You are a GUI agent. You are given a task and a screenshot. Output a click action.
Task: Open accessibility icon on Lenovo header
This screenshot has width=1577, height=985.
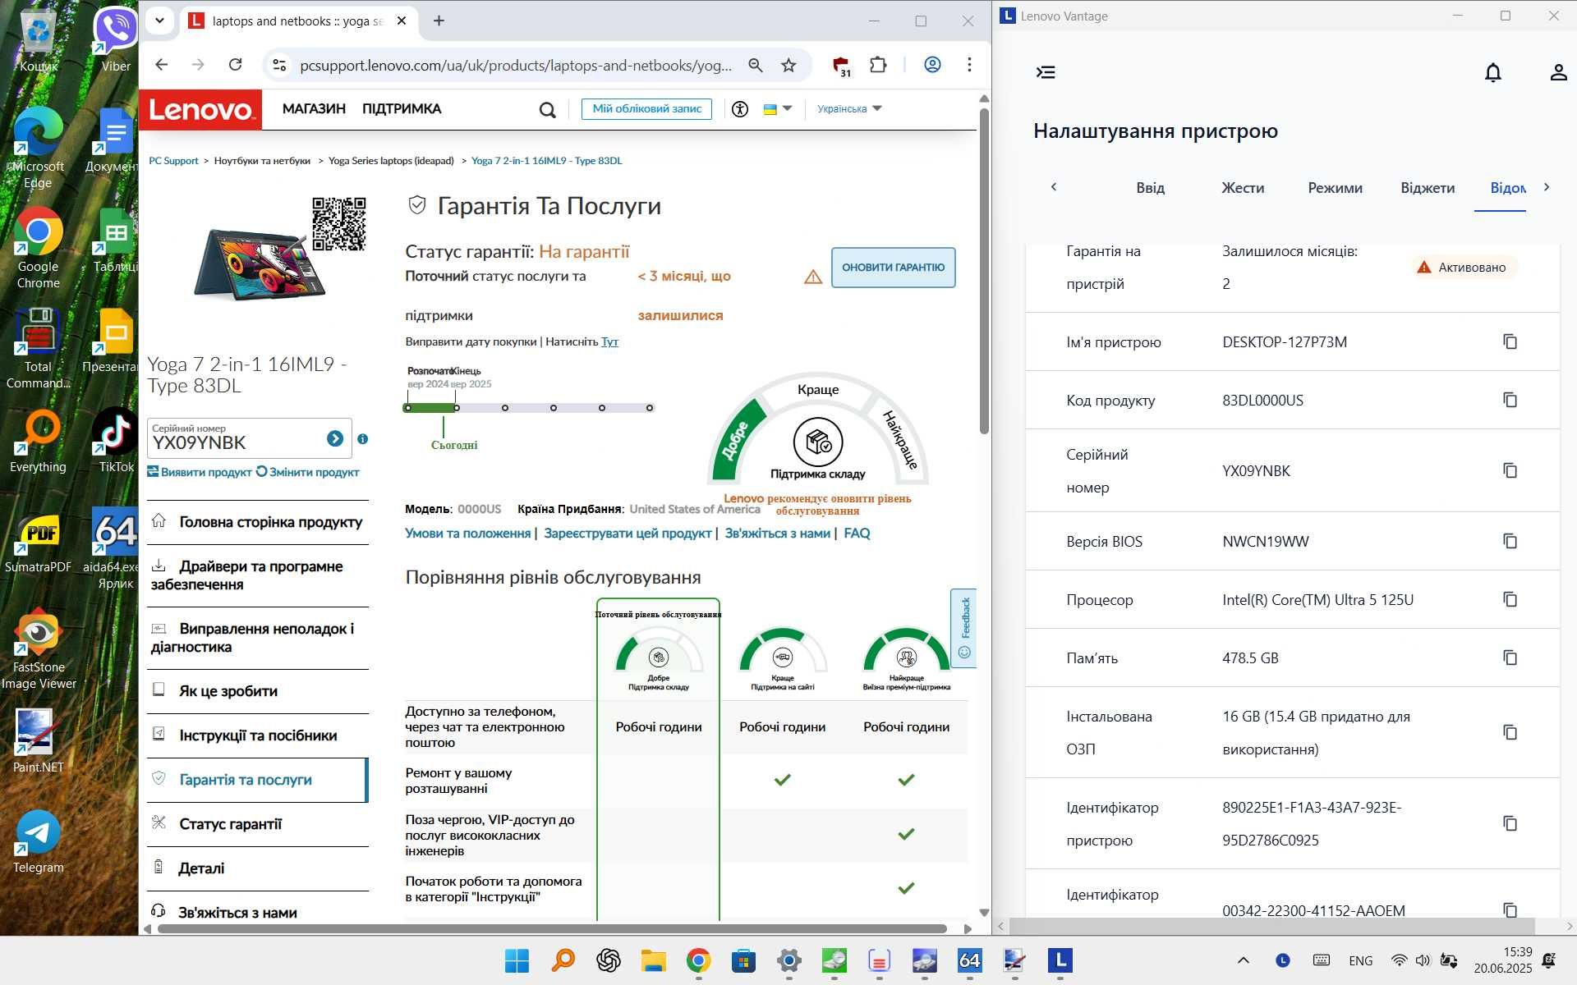pyautogui.click(x=740, y=108)
